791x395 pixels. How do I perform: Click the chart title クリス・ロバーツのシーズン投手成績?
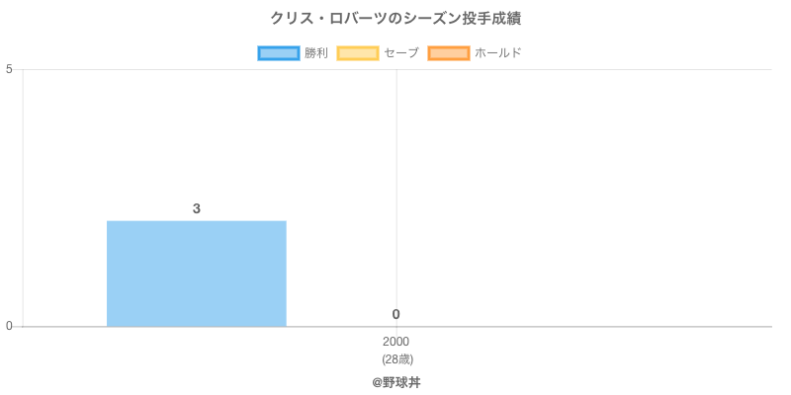[x=395, y=19]
